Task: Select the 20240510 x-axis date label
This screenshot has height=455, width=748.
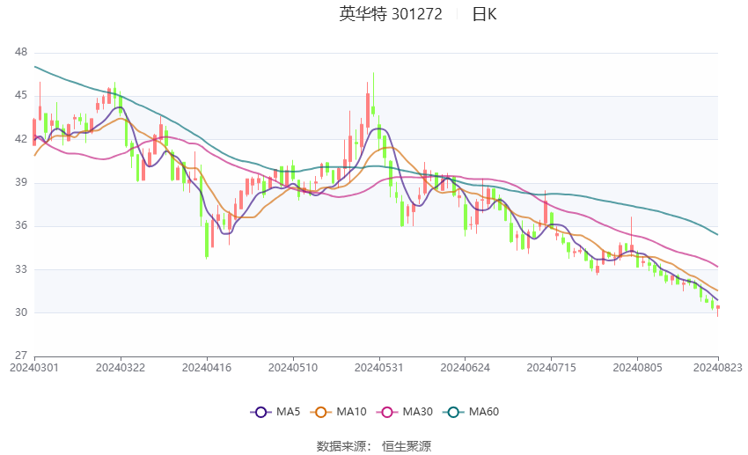Action: [x=293, y=368]
